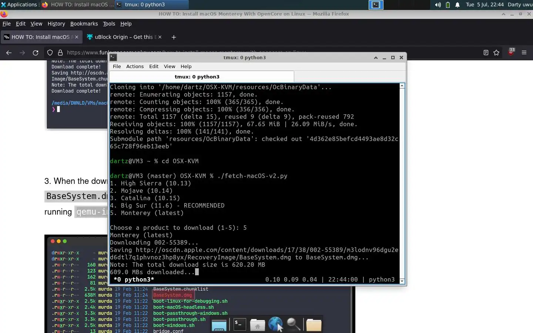Screen dimensions: 533x333
Task: Go back one page in Firefox
Action: tap(9, 53)
